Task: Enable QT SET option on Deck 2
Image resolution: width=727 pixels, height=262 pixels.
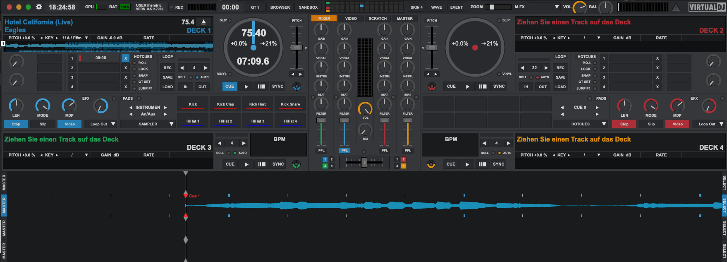Action: 595,82
